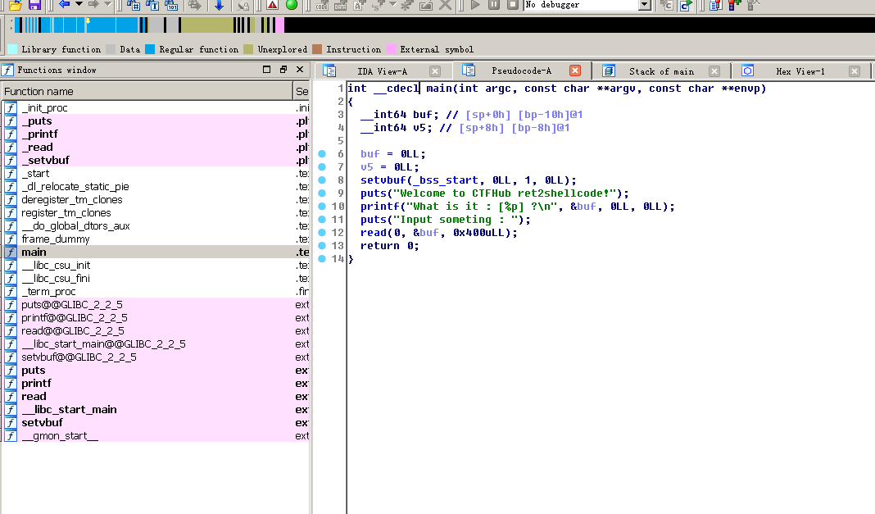
Task: Click the blue down-arrow toolbar icon
Action: point(219,5)
